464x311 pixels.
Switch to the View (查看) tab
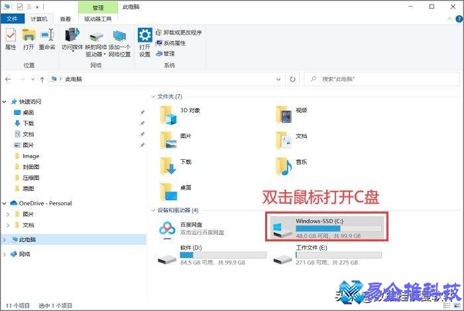point(66,19)
